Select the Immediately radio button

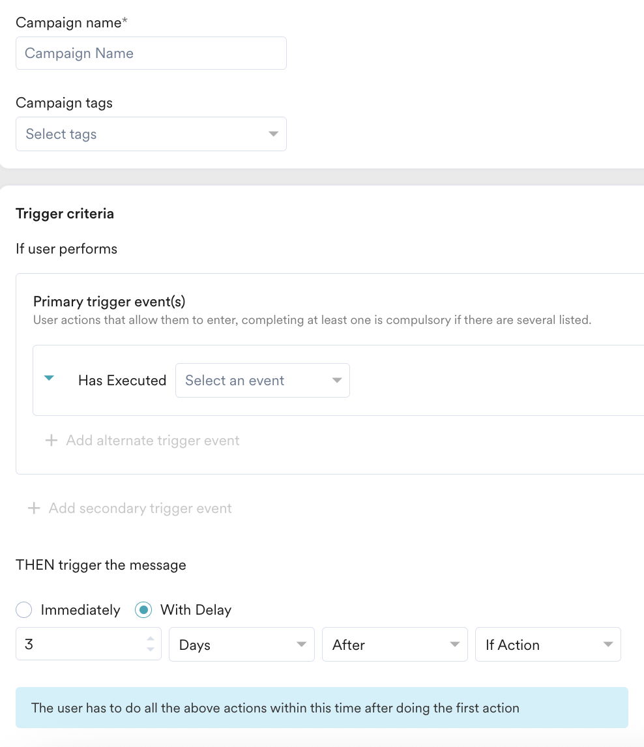24,610
